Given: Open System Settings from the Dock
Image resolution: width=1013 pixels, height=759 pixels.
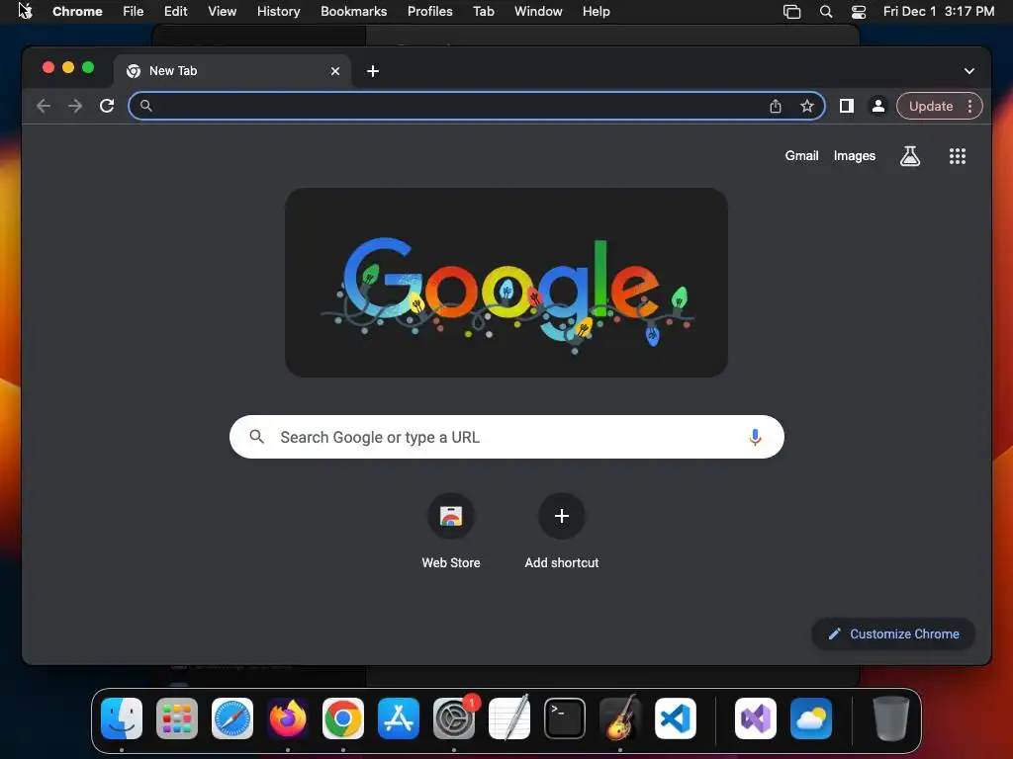Looking at the screenshot, I should click(454, 718).
